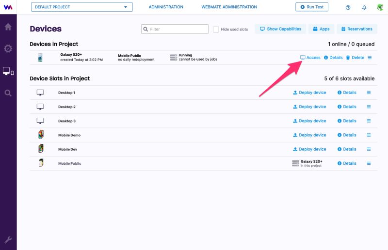388x250 pixels.
Task: Open the gear-check tests sidebar icon
Action: [8, 48]
